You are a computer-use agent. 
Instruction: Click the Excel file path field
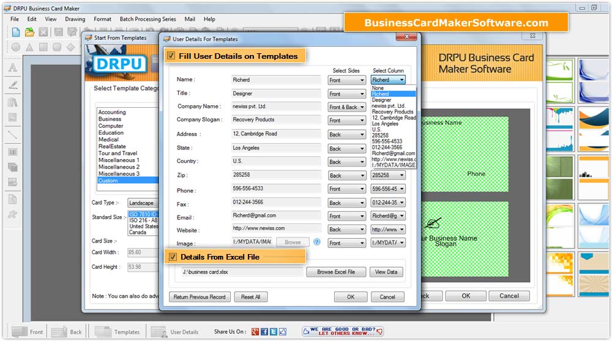click(x=242, y=272)
